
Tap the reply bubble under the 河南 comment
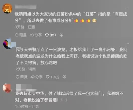(17, 77)
